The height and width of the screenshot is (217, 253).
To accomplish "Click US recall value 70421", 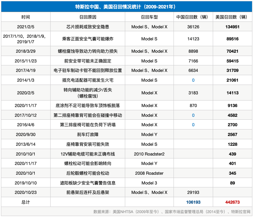I will [232, 51].
